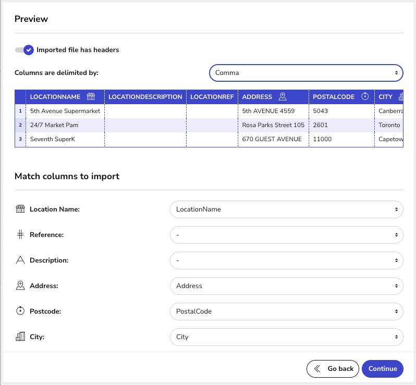This screenshot has width=416, height=385.
Task: Click the Go back button
Action: [333, 368]
